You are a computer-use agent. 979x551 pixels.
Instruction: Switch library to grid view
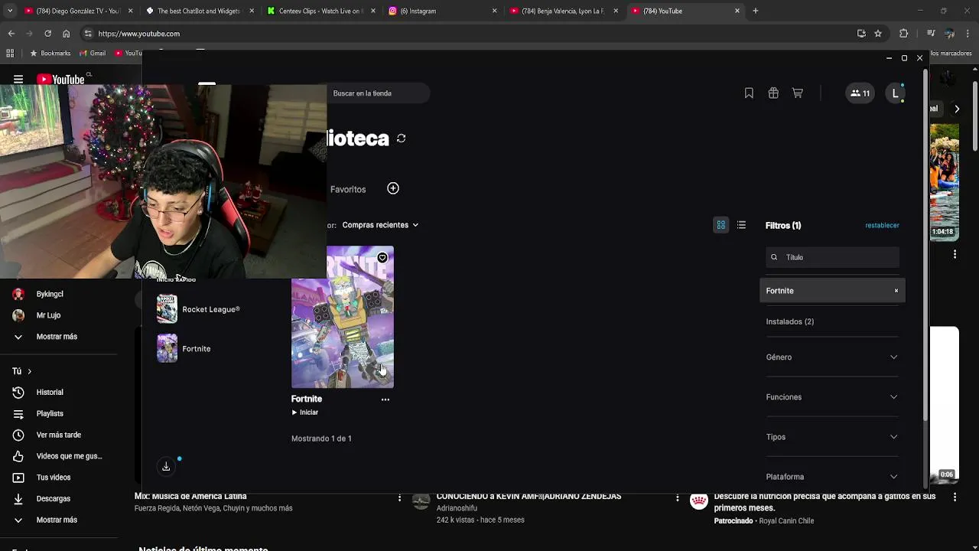pos(720,225)
